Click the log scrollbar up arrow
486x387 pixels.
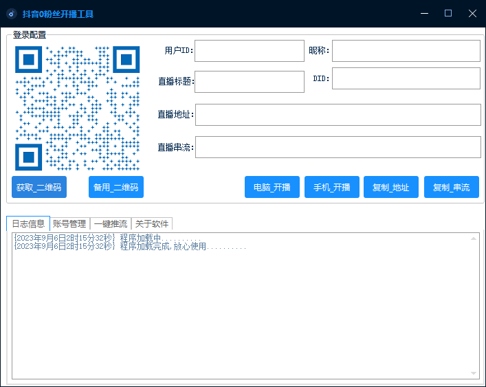click(x=474, y=239)
